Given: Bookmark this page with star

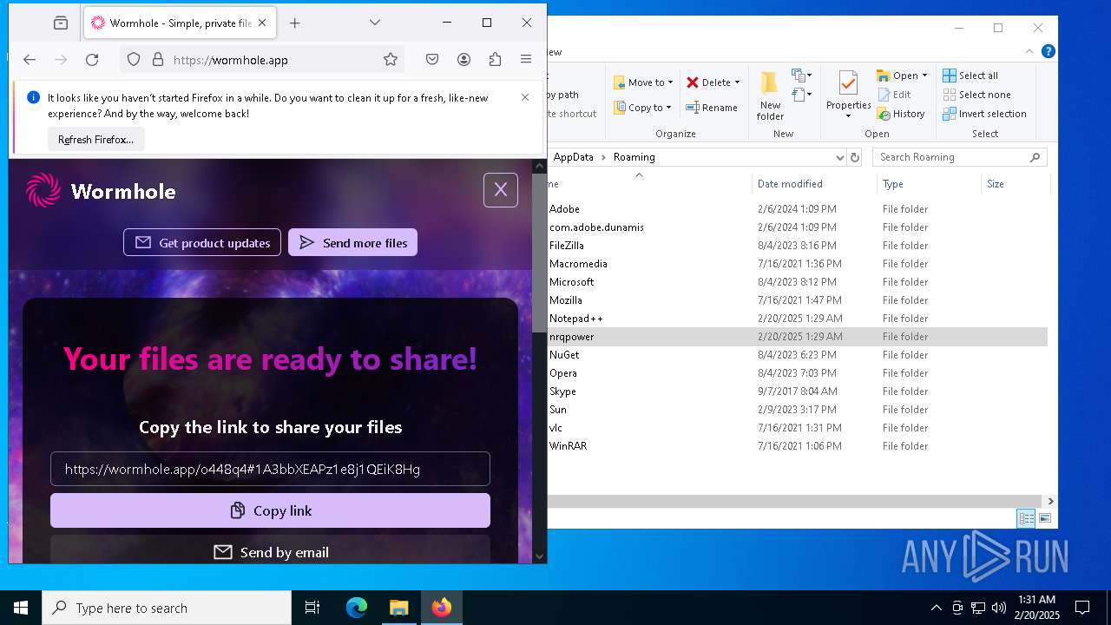Looking at the screenshot, I should (391, 59).
